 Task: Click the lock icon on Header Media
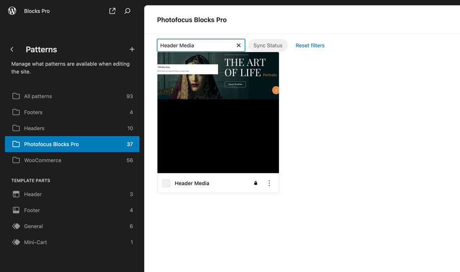pos(255,183)
